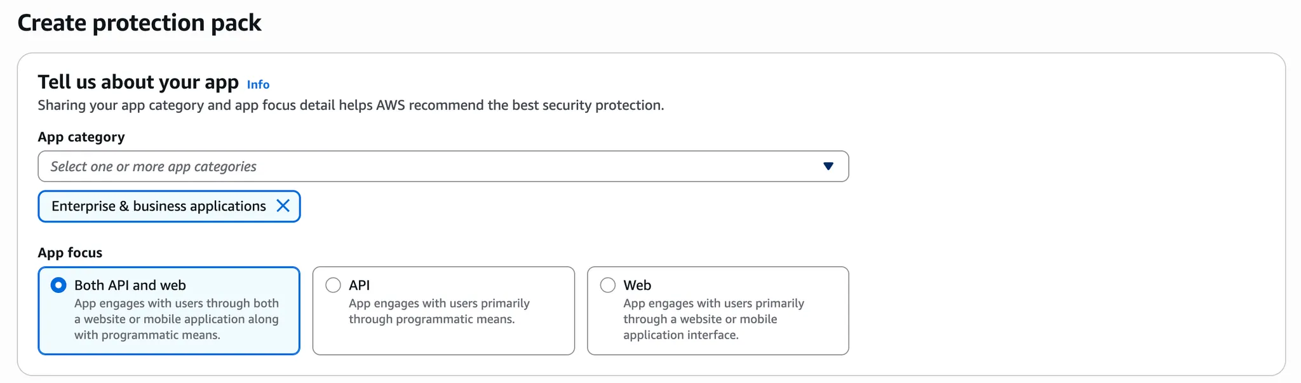Click the App category dropdown arrow
Image resolution: width=1301 pixels, height=383 pixels.
(828, 166)
